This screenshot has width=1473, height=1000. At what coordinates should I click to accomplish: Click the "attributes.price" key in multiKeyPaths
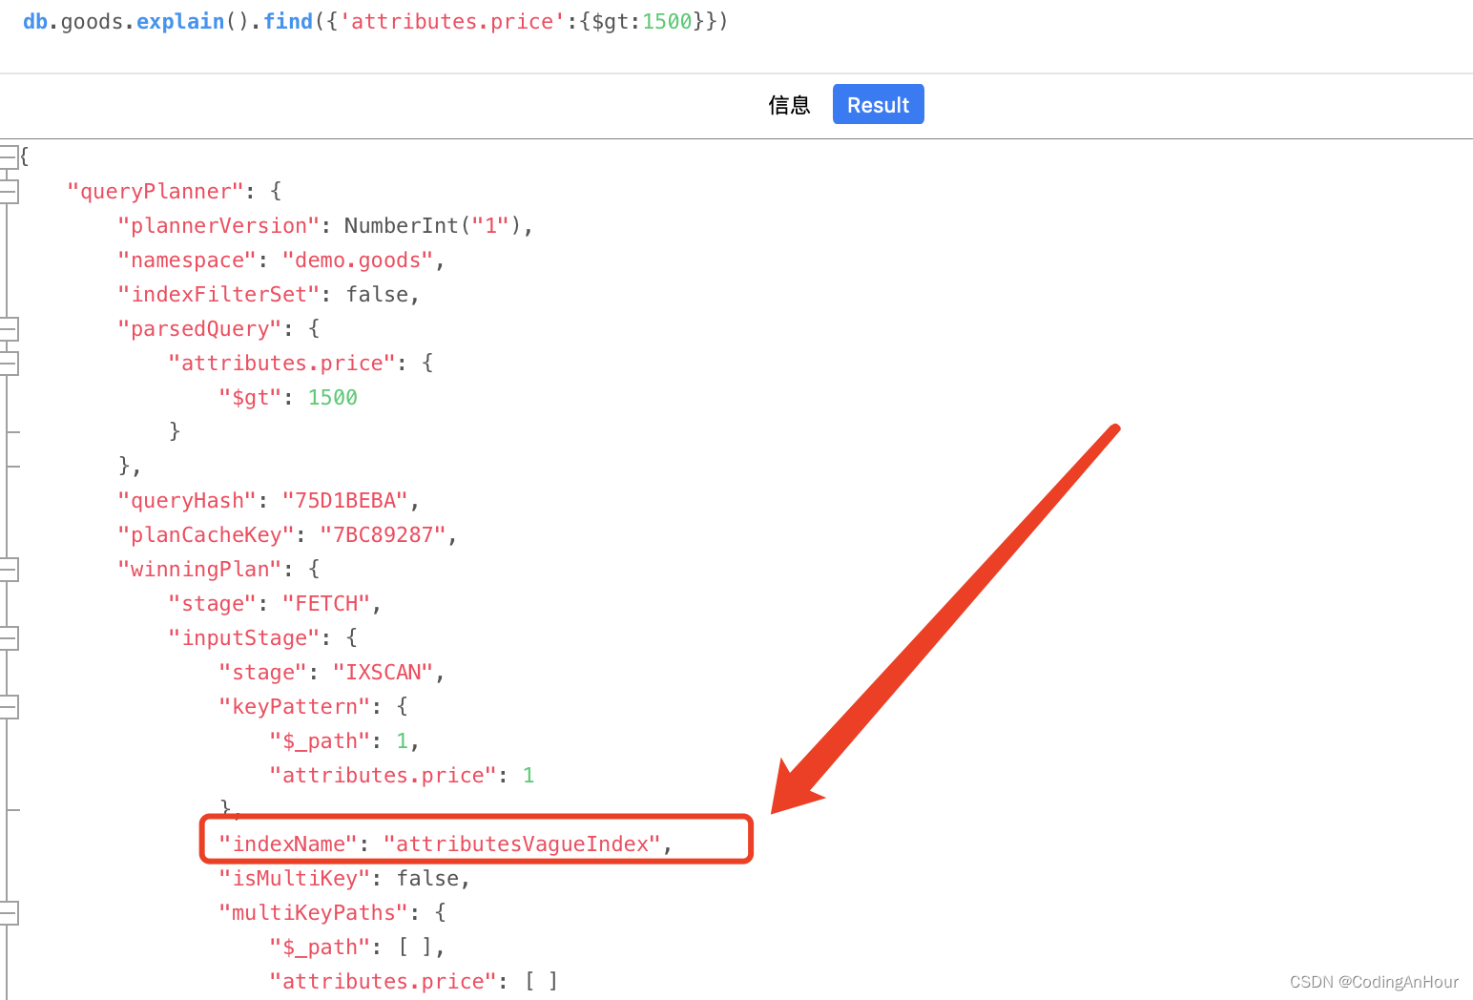(x=383, y=982)
